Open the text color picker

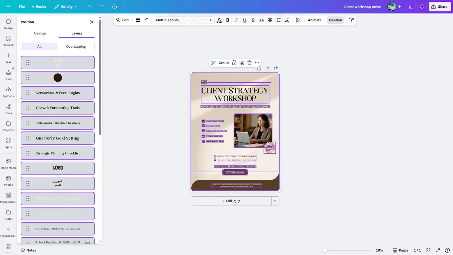click(219, 20)
